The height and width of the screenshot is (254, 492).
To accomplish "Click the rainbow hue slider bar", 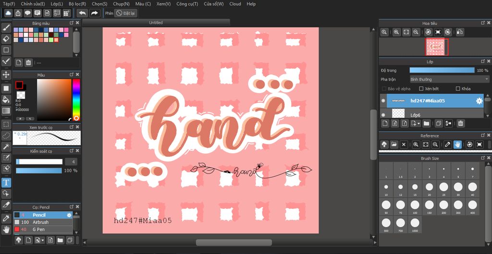I will coord(76,100).
